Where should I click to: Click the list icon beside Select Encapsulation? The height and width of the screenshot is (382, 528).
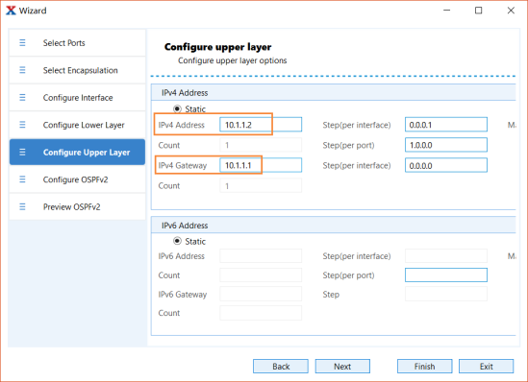[22, 70]
